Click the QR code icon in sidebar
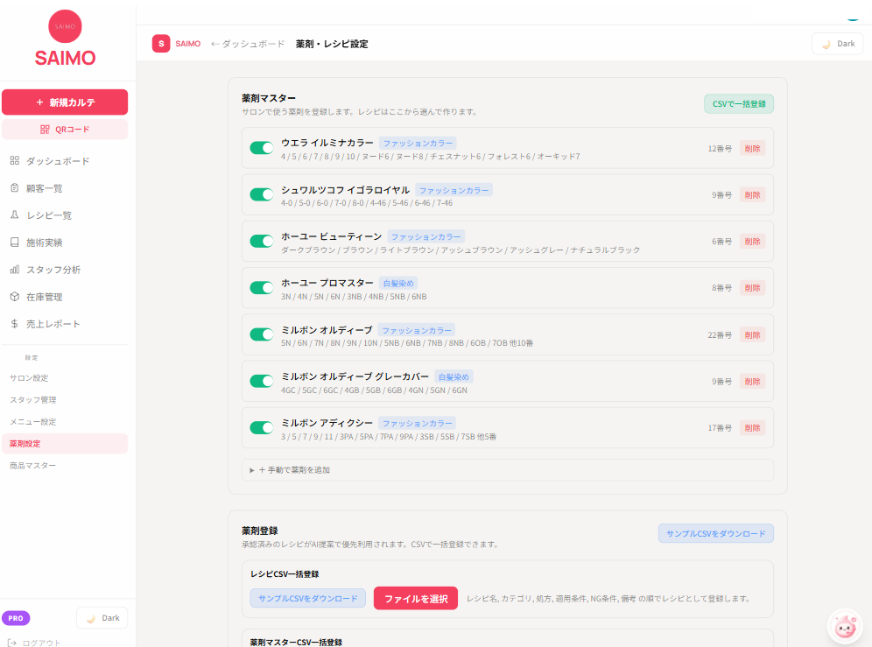The width and height of the screenshot is (872, 647). pos(45,129)
